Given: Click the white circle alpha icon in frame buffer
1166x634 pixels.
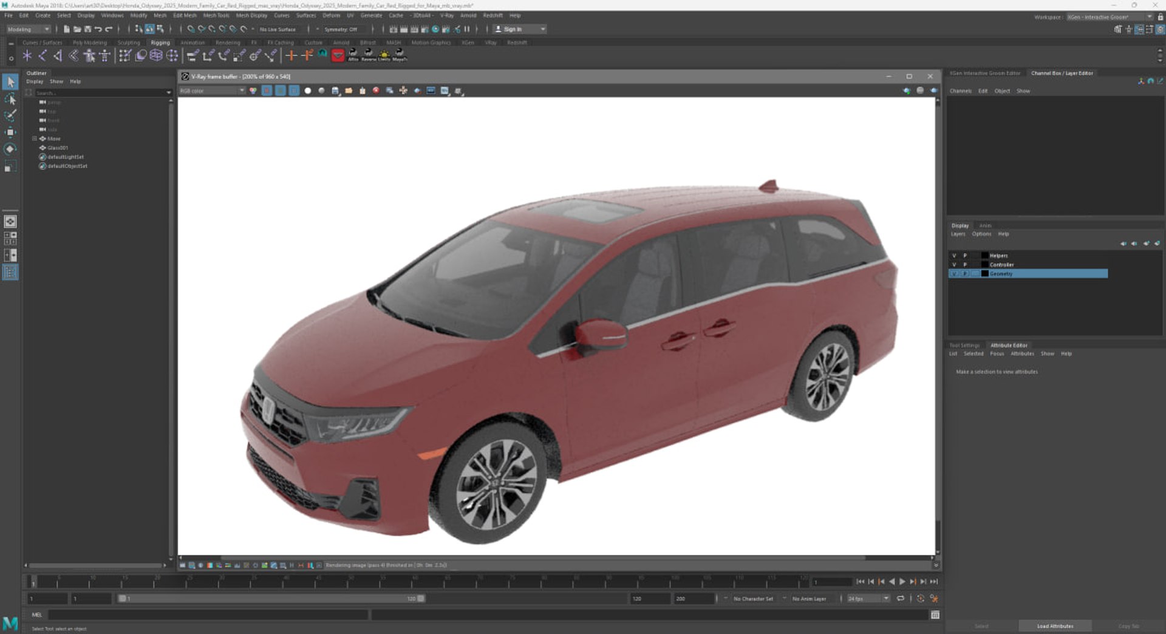Looking at the screenshot, I should pyautogui.click(x=308, y=90).
